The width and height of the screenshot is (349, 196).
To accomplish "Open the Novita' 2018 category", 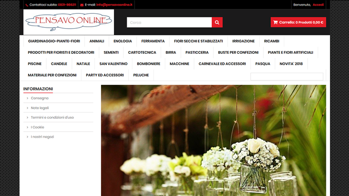I will (291, 63).
